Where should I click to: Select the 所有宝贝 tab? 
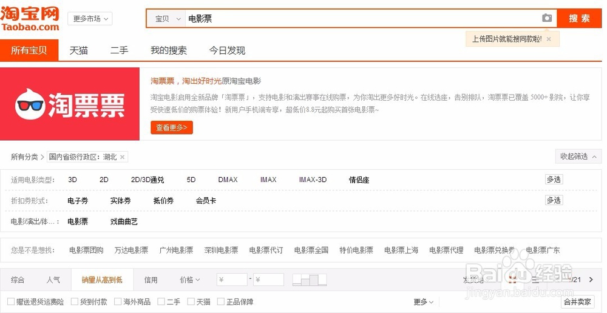(29, 50)
